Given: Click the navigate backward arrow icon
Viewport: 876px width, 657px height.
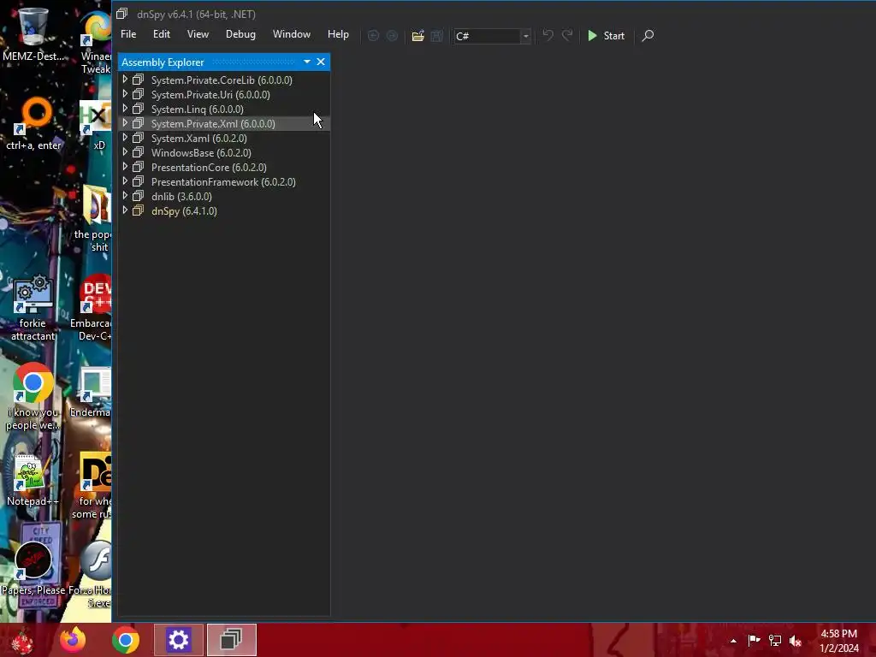Looking at the screenshot, I should tap(373, 36).
